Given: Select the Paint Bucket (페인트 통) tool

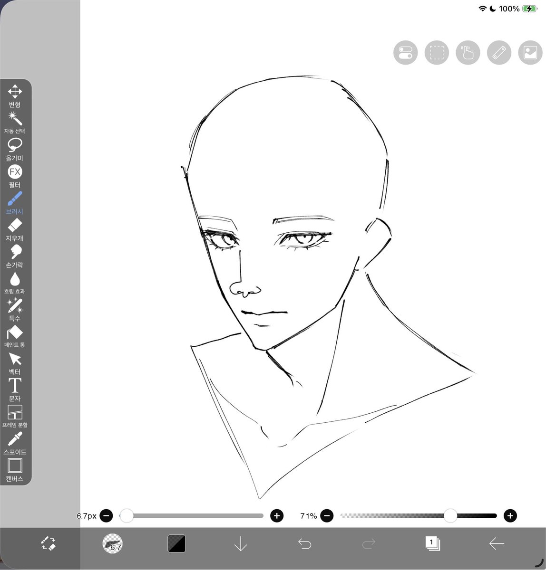Looking at the screenshot, I should [x=15, y=336].
